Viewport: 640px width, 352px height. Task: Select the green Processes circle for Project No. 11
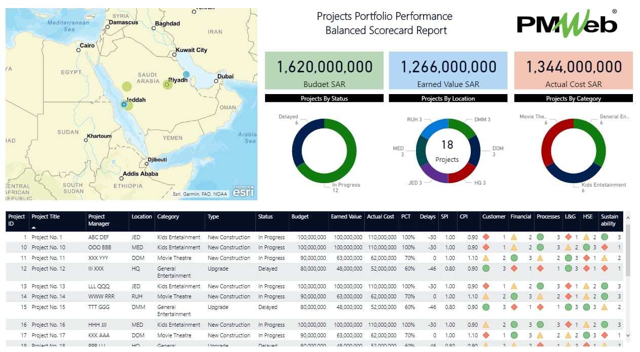pos(540,258)
